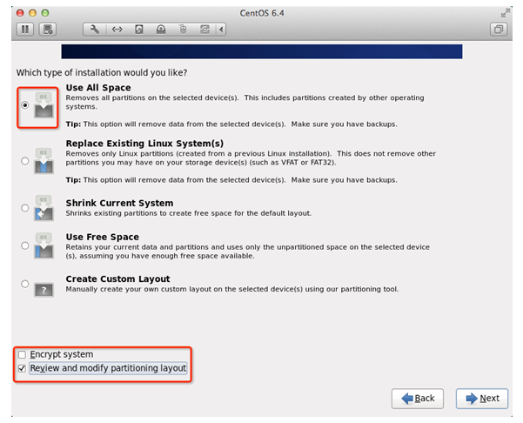Collapse the toolbar device list arrow
The height and width of the screenshot is (423, 523).
[x=221, y=30]
